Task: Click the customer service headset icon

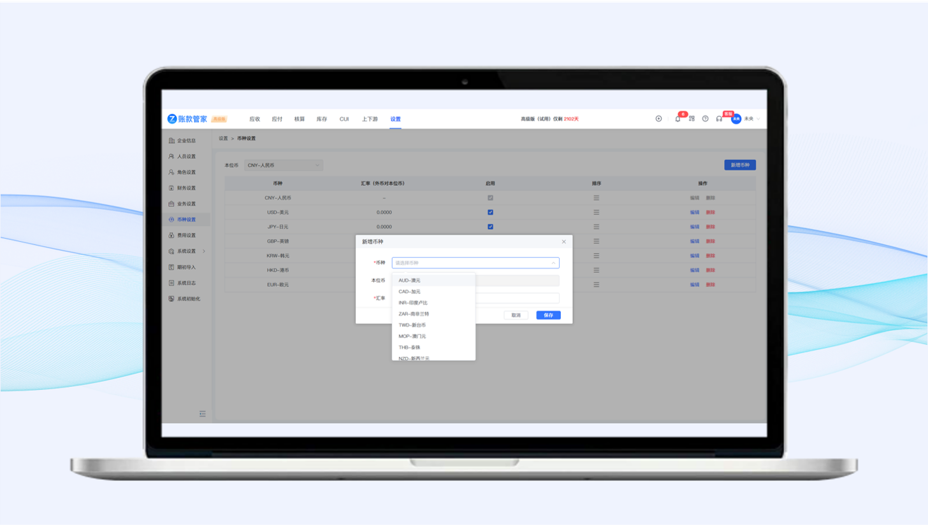Action: tap(719, 119)
